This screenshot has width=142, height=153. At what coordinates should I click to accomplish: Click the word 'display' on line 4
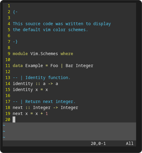click(102, 24)
